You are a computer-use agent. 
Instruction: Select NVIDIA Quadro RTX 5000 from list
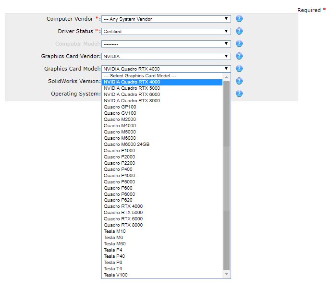pos(132,88)
